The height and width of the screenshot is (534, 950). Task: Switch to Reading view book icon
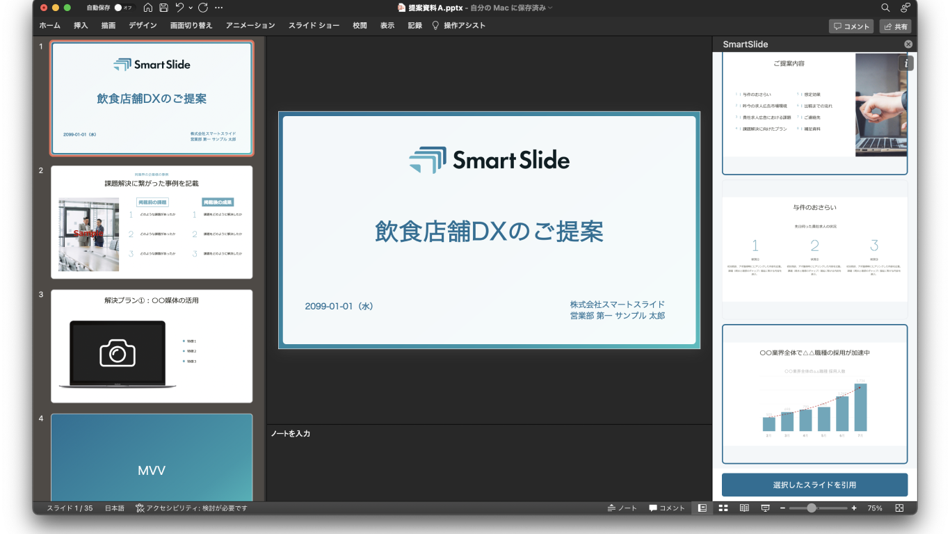(744, 508)
